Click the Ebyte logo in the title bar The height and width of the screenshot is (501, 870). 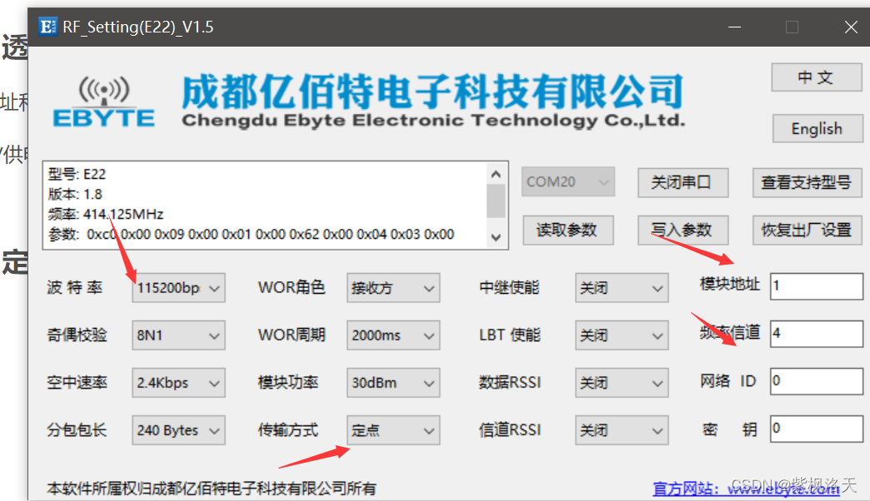(x=47, y=26)
